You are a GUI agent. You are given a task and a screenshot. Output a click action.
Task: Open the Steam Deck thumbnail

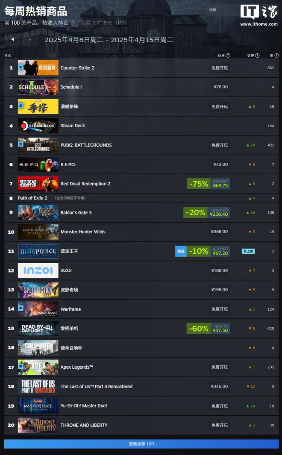(x=38, y=126)
